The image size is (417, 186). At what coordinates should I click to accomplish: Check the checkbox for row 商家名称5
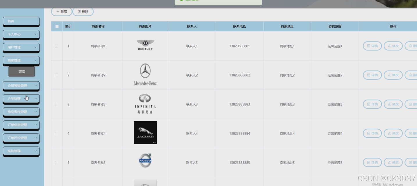pos(57,163)
